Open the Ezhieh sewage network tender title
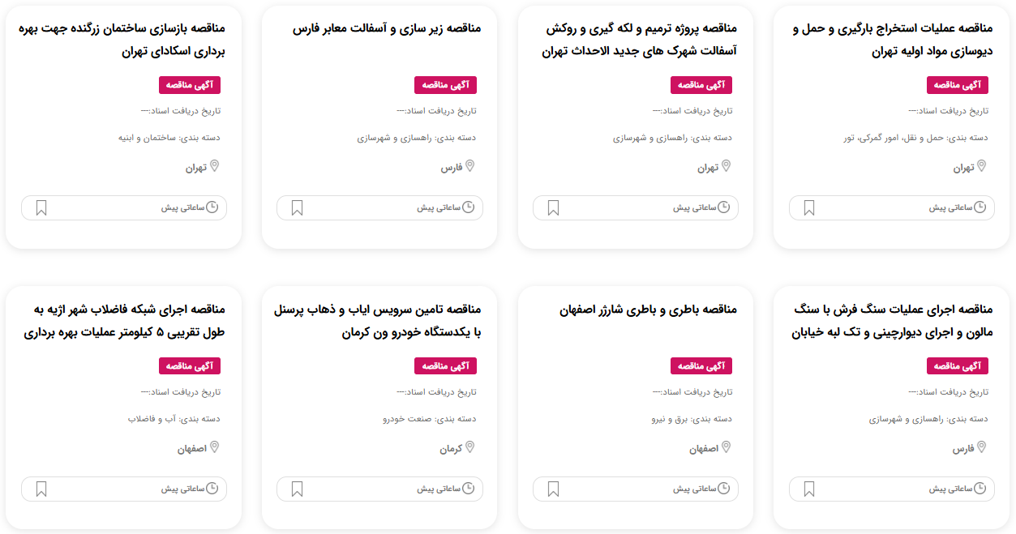Viewport: 1016px width, 534px height. pyautogui.click(x=124, y=321)
